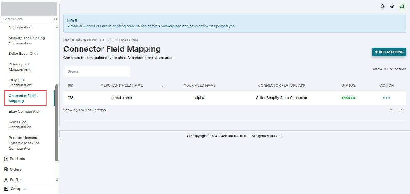Click the ENABLED status badge
Image resolution: width=410 pixels, height=194 pixels.
[x=349, y=98]
